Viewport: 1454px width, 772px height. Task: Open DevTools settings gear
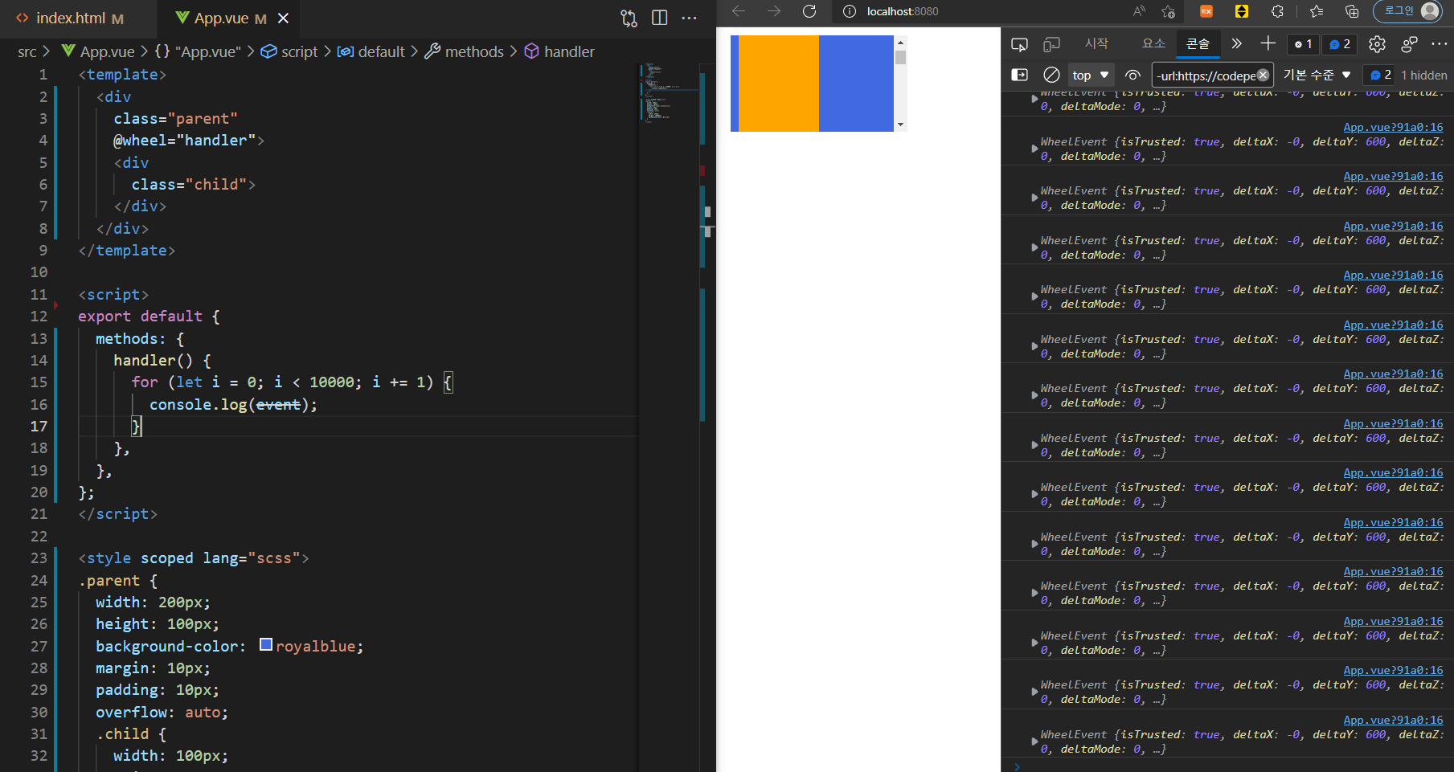[x=1377, y=44]
